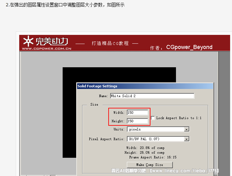Open the pixels units combo box
The height and width of the screenshot is (176, 232).
[156, 129]
